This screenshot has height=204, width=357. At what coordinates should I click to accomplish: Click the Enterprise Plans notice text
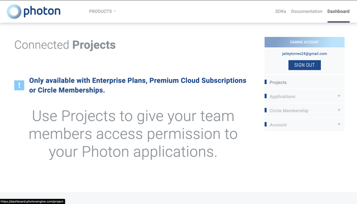(x=138, y=85)
